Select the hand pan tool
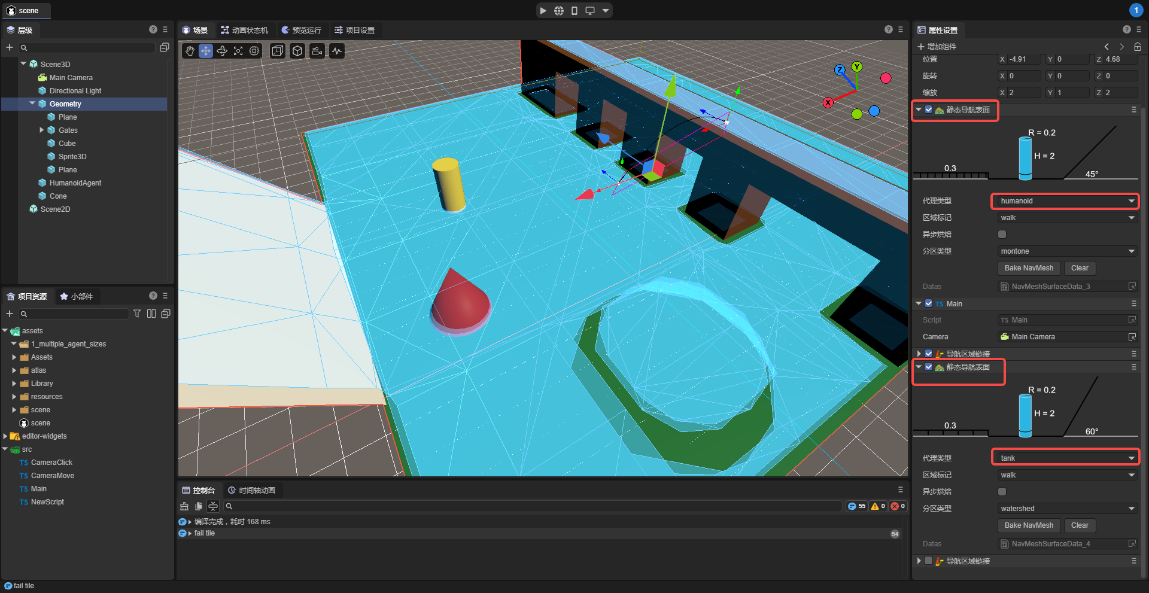This screenshot has width=1149, height=593. pos(190,51)
